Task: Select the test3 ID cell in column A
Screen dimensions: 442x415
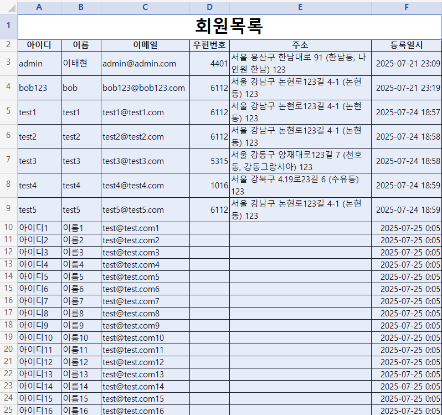Action: [39, 161]
